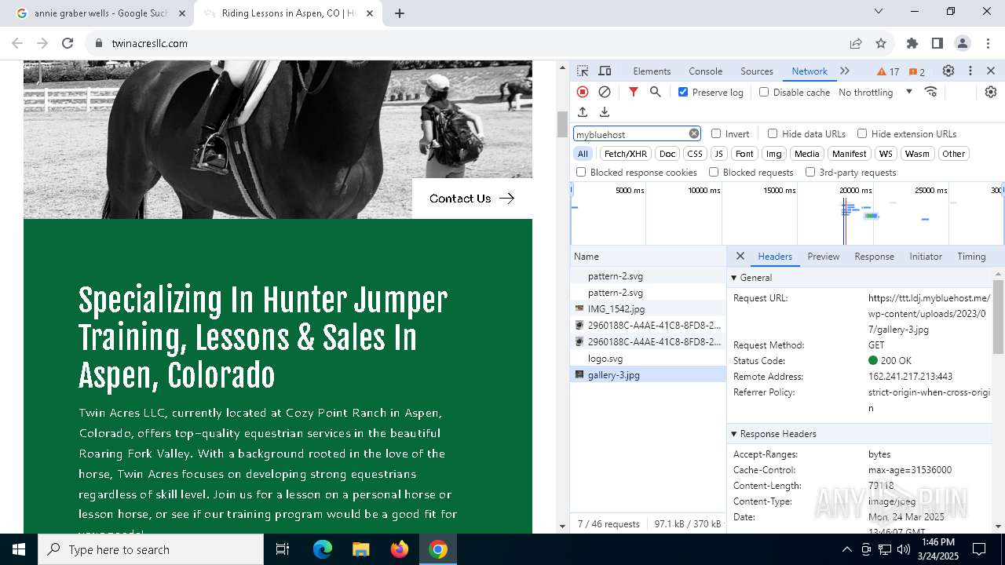This screenshot has width=1005, height=565.
Task: Open Chrome side panel icon
Action: (937, 43)
